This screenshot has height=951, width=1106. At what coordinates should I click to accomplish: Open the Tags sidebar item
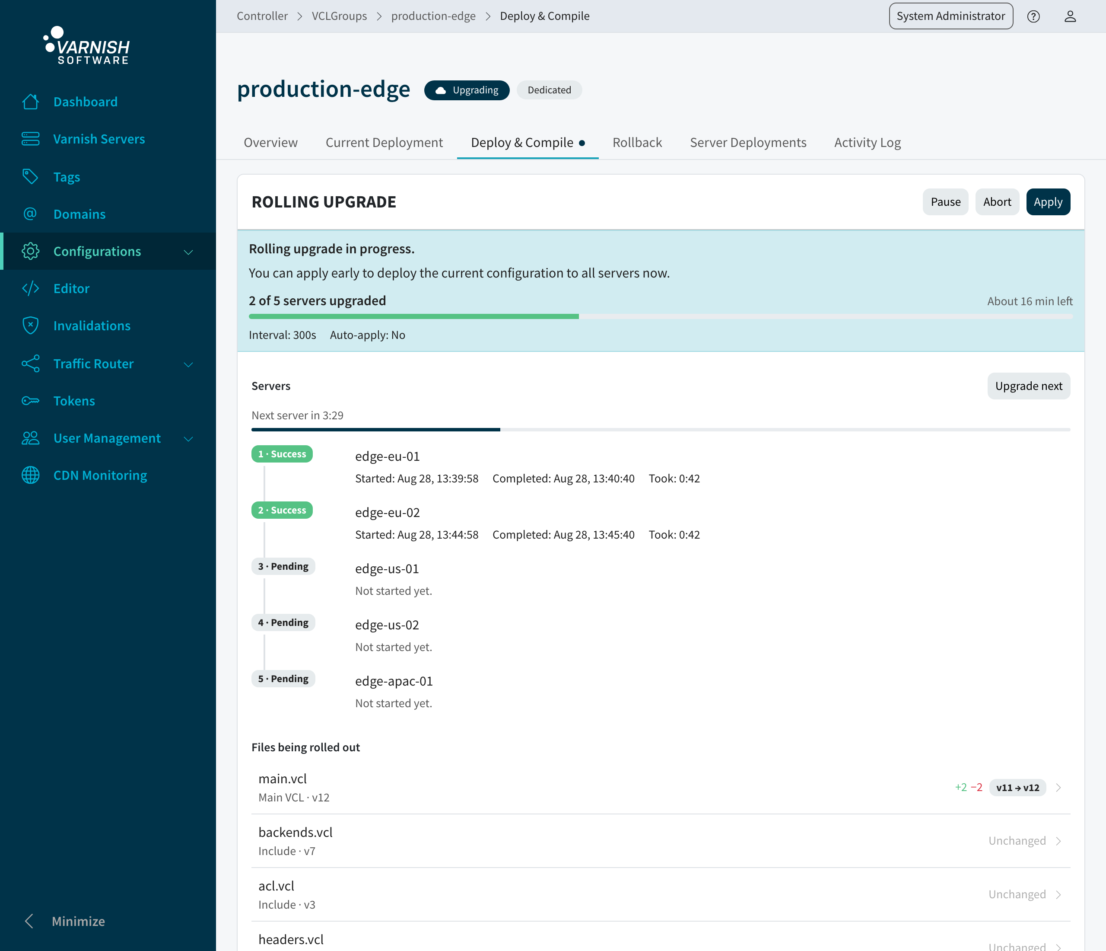pyautogui.click(x=108, y=177)
